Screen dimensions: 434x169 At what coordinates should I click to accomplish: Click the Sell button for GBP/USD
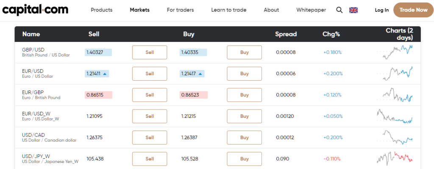150,52
